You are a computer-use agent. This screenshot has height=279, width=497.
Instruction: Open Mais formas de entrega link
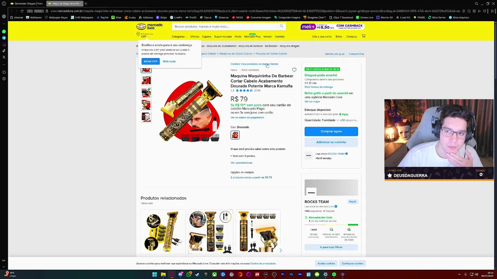pyautogui.click(x=318, y=87)
